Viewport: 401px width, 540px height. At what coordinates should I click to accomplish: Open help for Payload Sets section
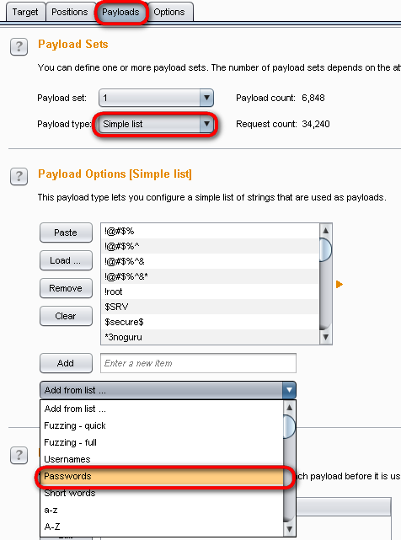pyautogui.click(x=19, y=46)
